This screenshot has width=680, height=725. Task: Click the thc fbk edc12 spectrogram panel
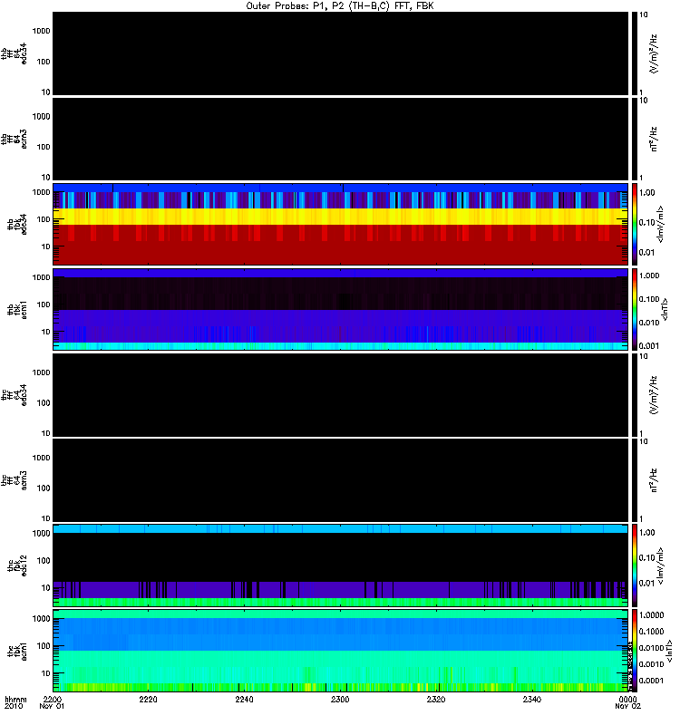coord(340,565)
